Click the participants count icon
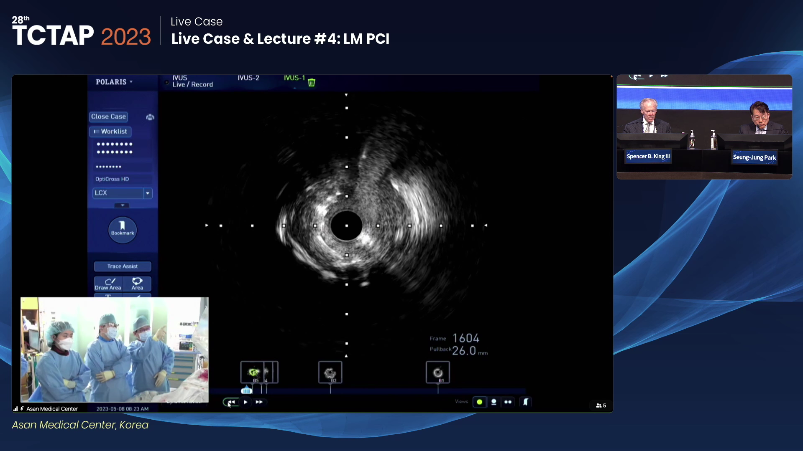This screenshot has height=451, width=803. tap(601, 405)
